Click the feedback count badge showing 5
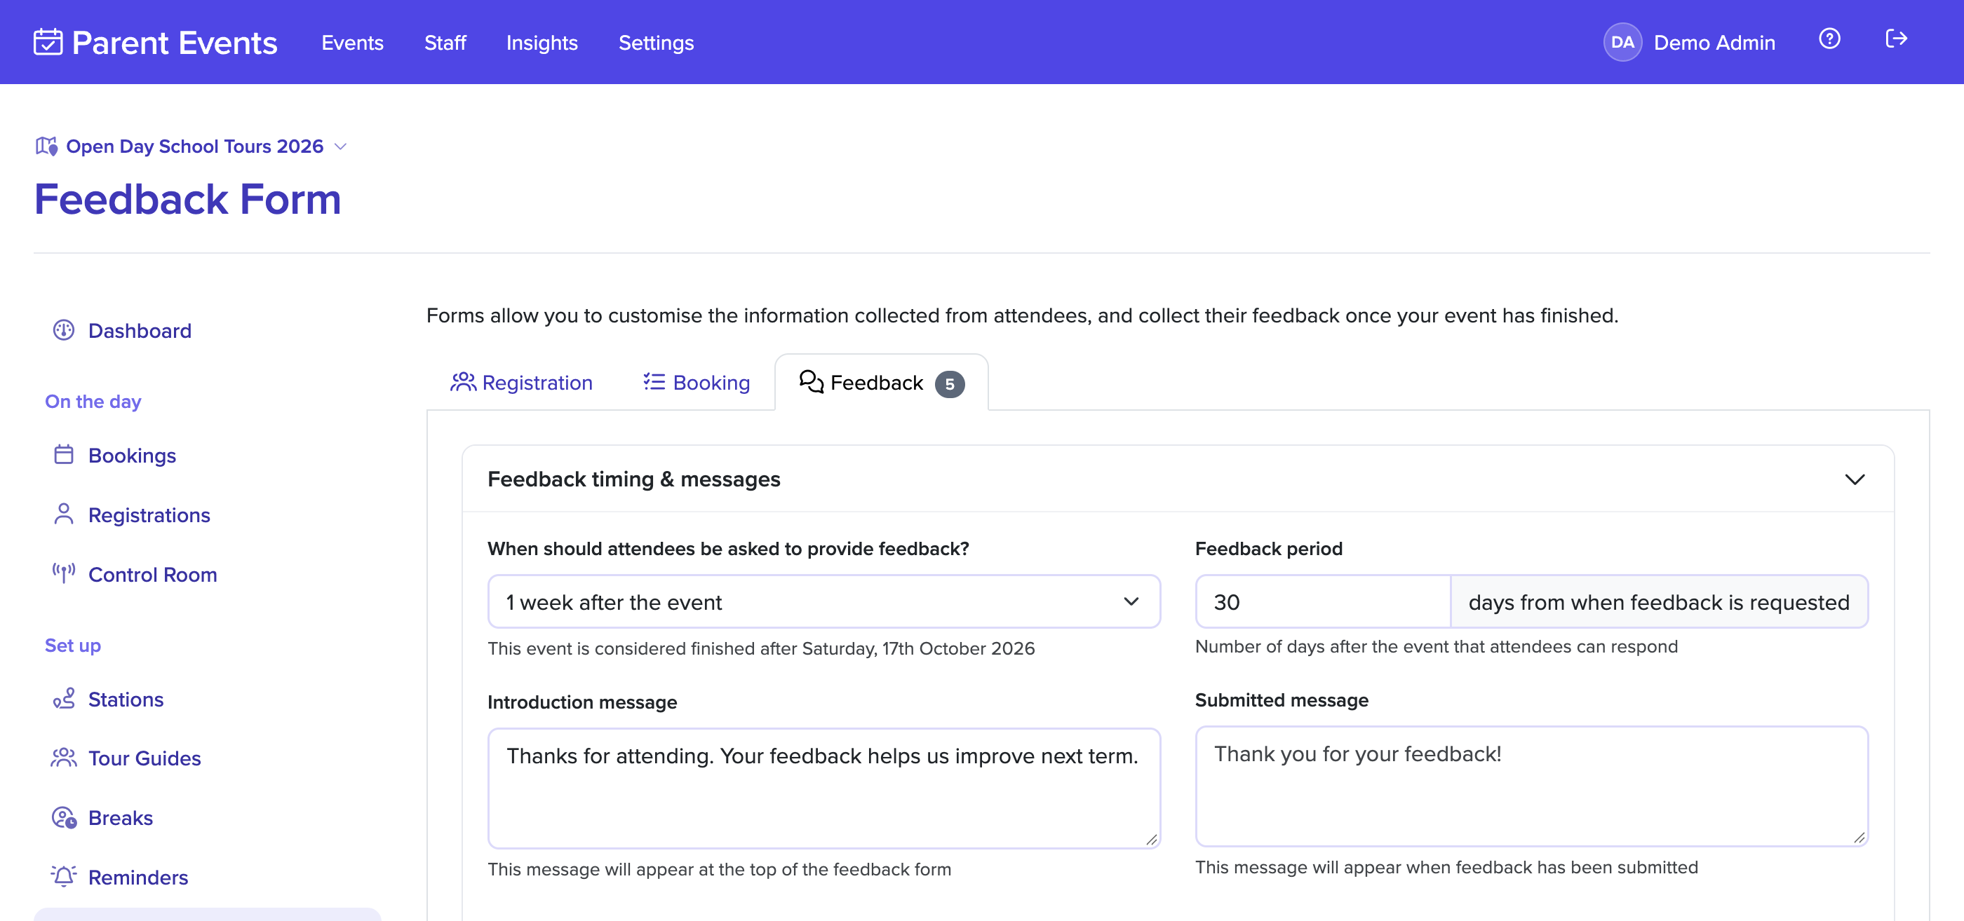Screen dimensions: 1964x921 coord(949,383)
